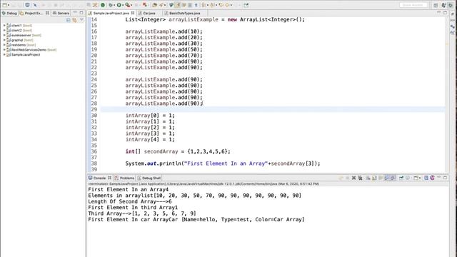Maximize the console panel
The image size is (457, 257).
(445, 178)
